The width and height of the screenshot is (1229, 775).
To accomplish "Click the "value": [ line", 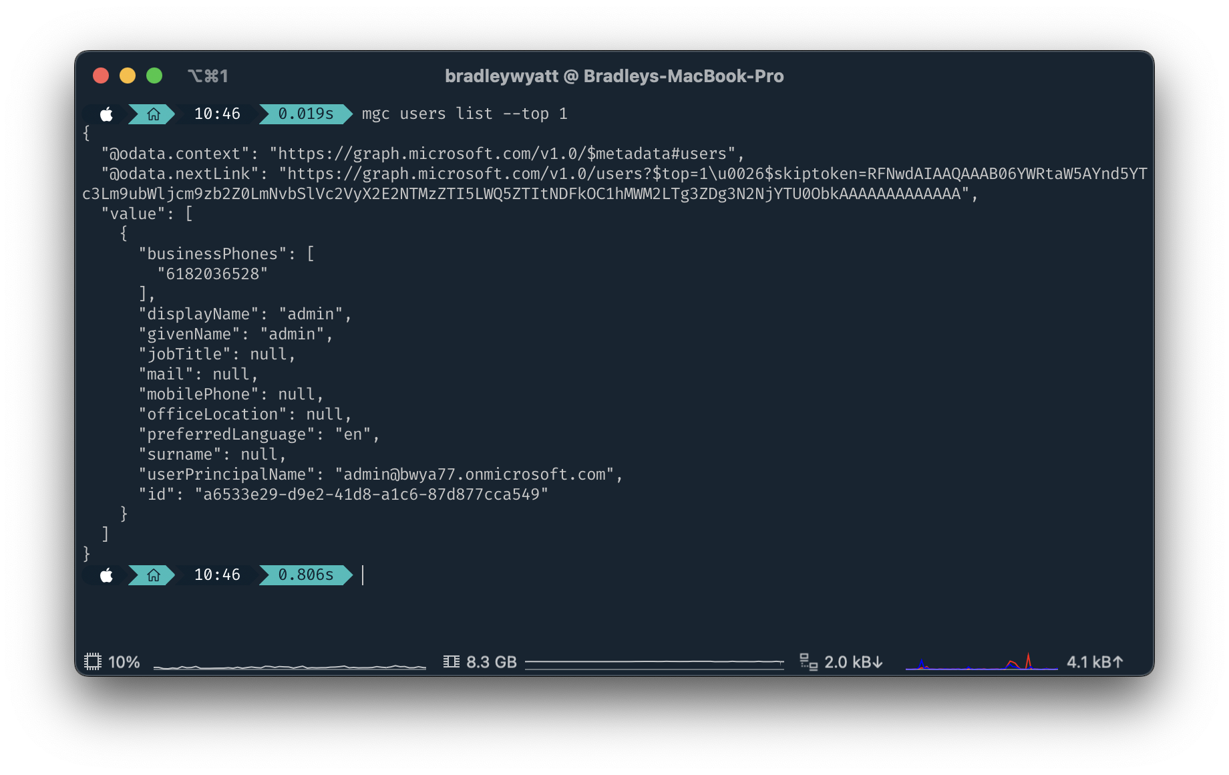I will coord(147,214).
